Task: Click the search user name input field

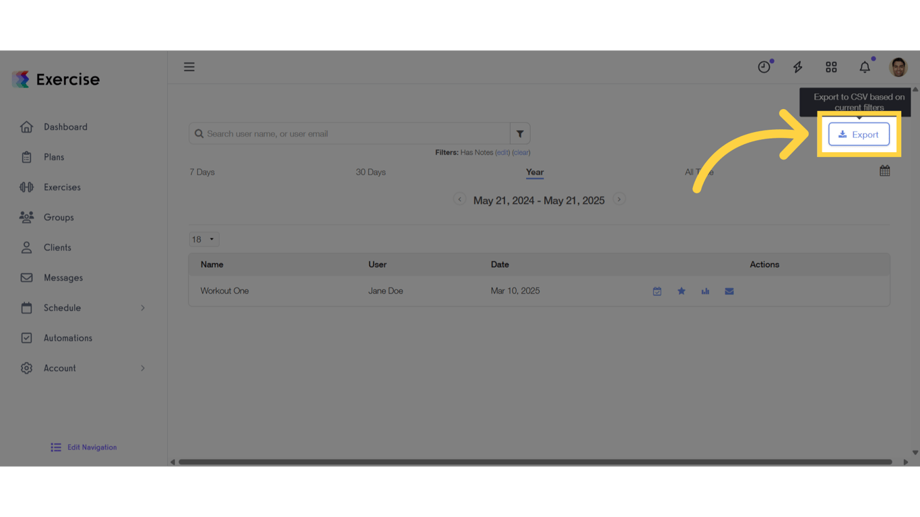Action: (x=350, y=133)
